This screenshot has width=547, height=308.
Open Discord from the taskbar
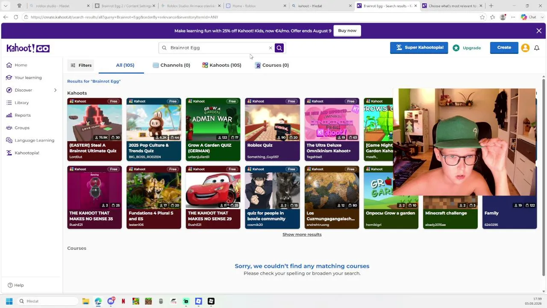pyautogui.click(x=111, y=301)
